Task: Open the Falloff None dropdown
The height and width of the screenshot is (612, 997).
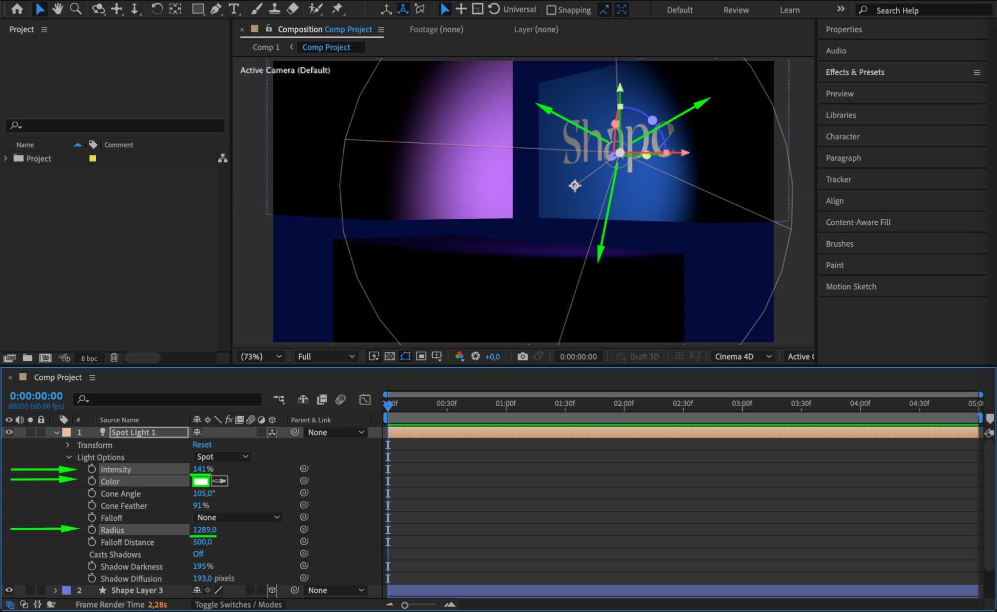Action: pos(238,518)
